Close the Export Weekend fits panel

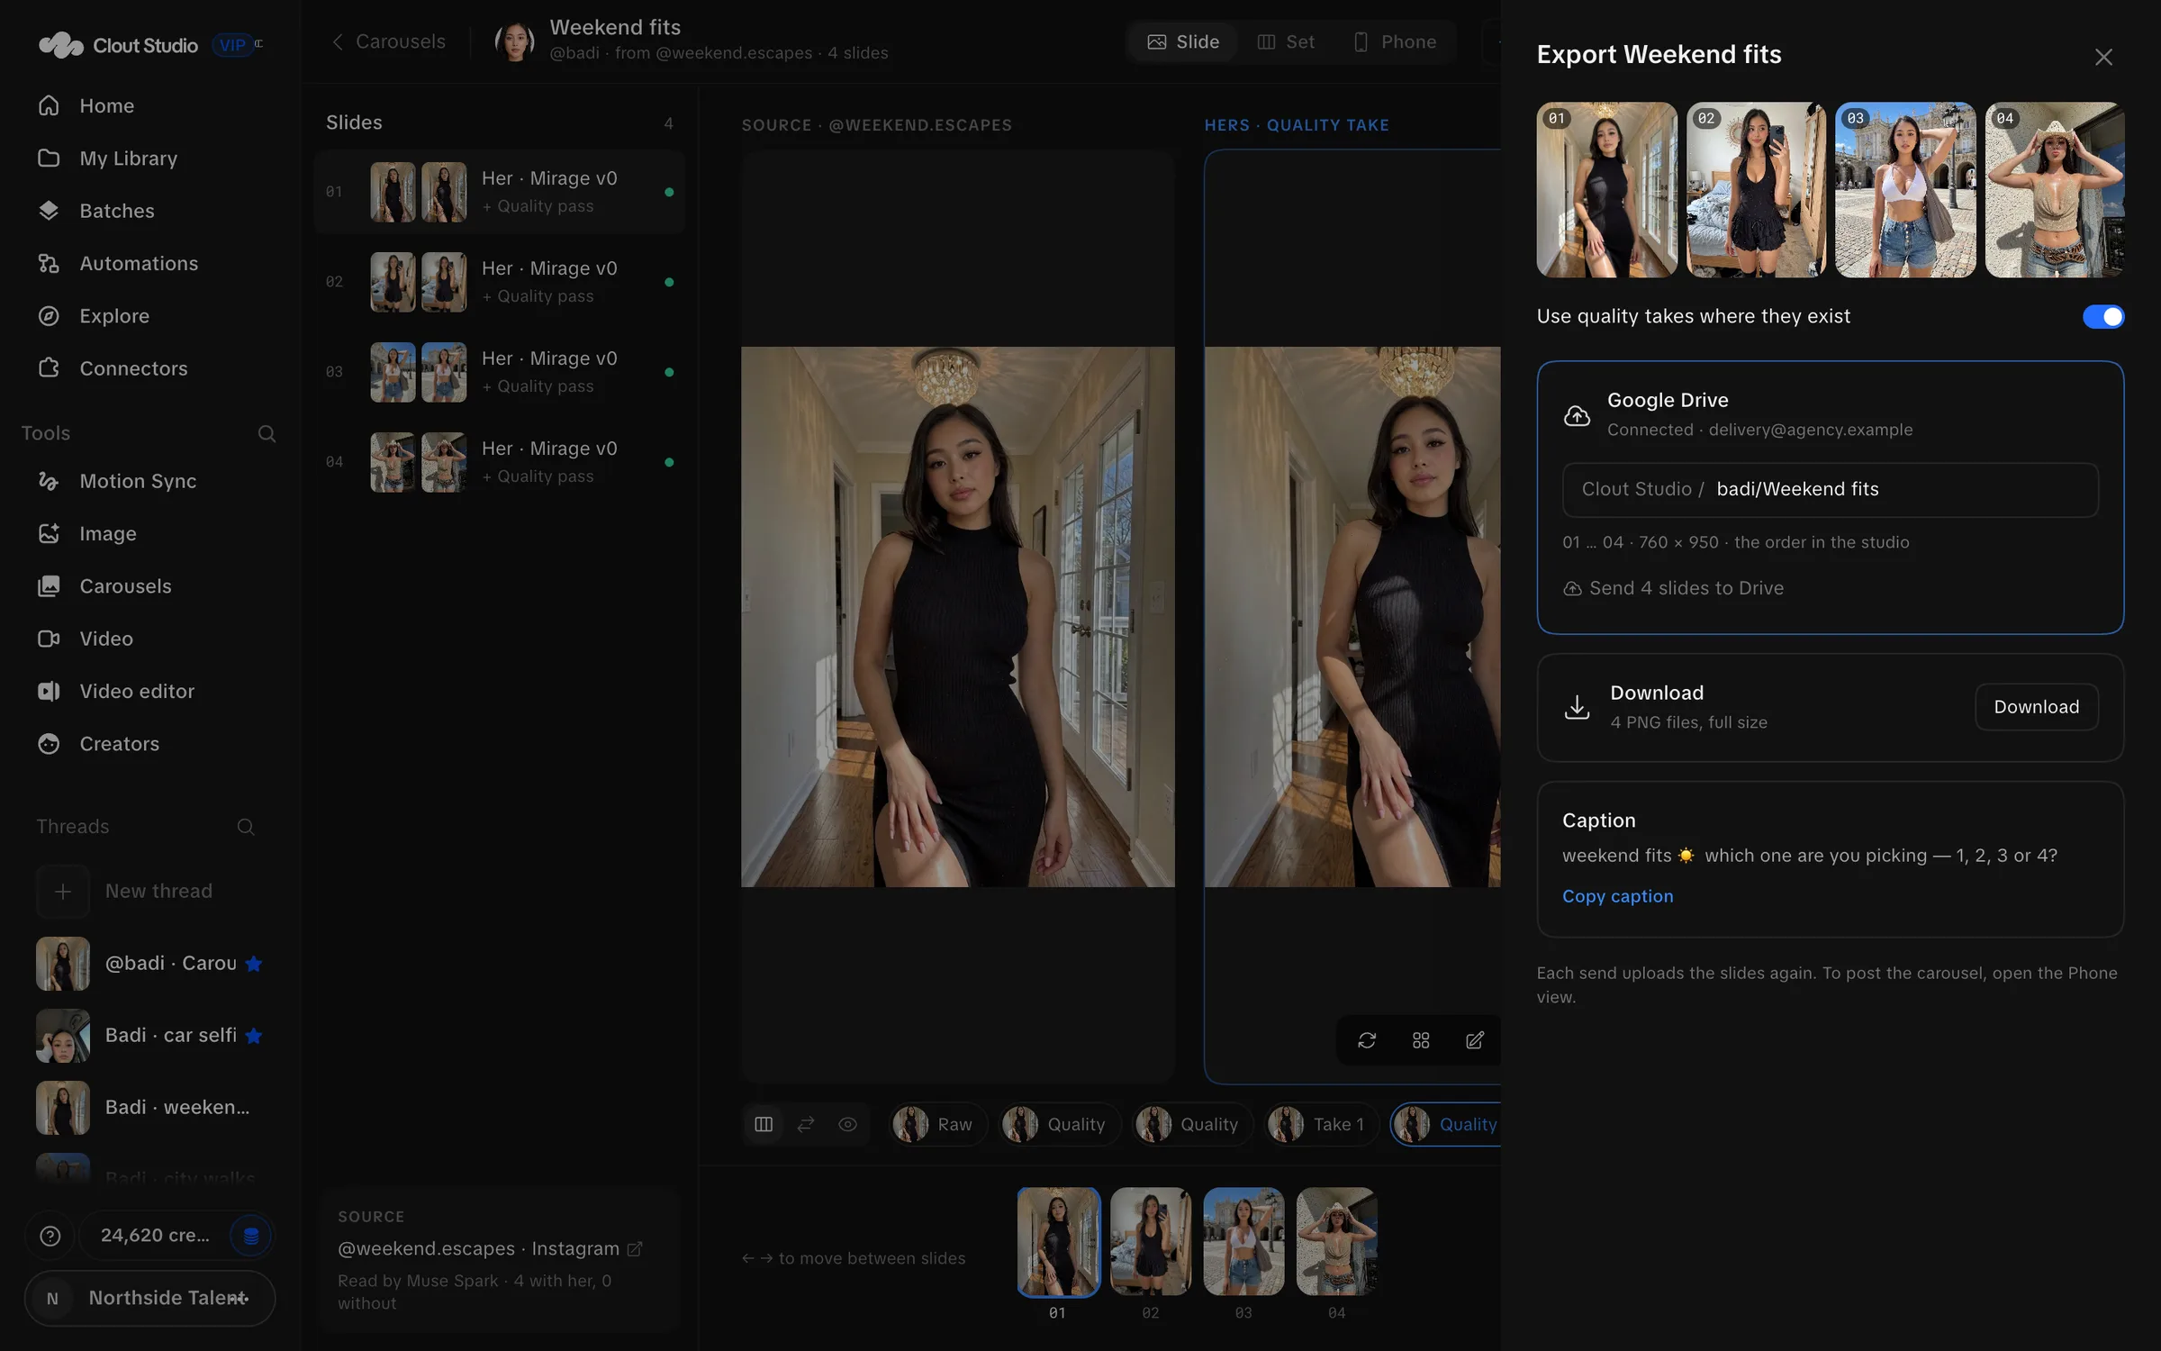(x=2103, y=57)
